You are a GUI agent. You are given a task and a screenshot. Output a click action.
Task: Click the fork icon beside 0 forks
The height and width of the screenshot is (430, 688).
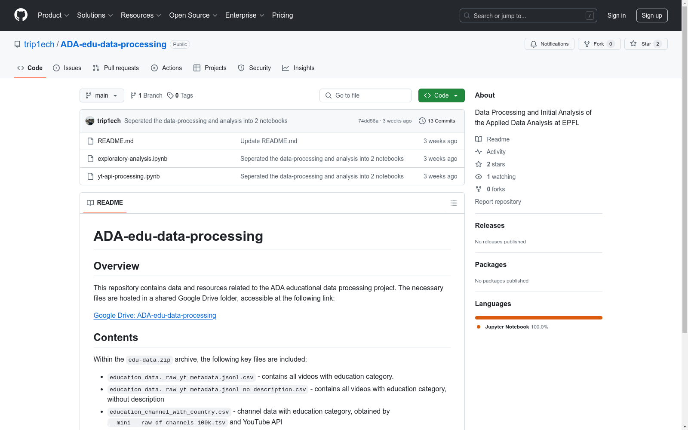pos(479,189)
